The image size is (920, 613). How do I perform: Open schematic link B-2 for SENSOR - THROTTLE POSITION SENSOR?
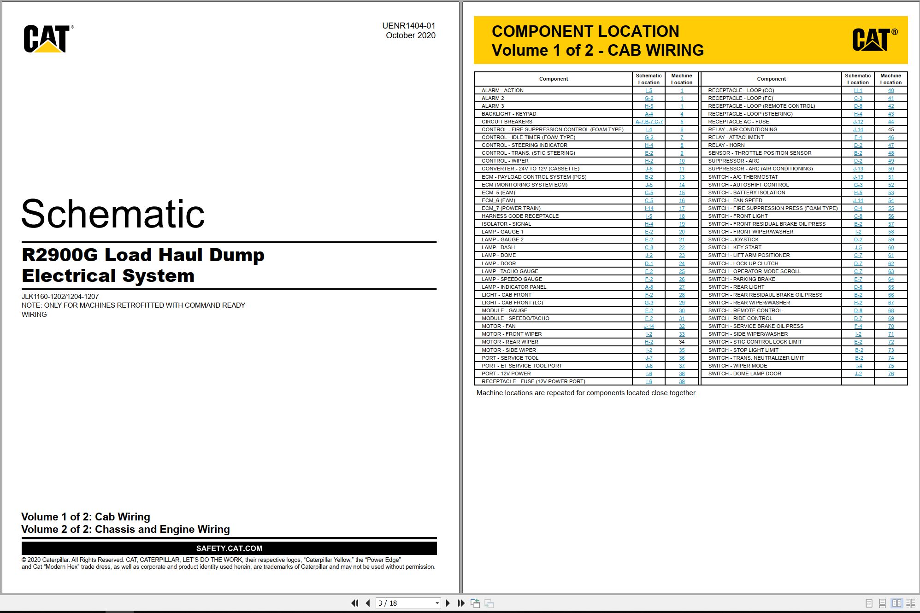(858, 153)
